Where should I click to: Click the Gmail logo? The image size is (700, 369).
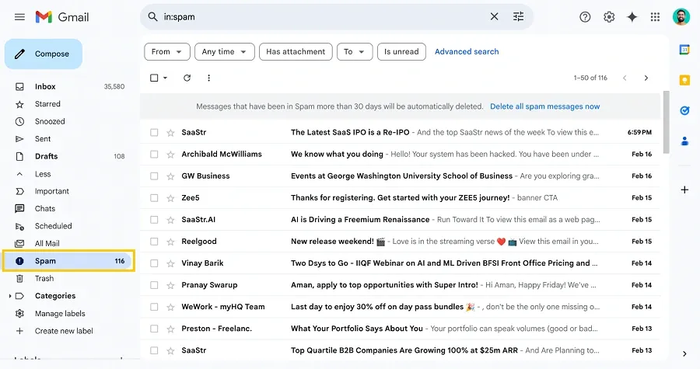62,17
